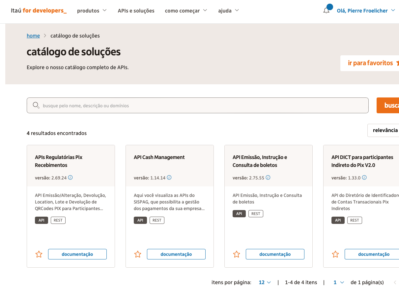The width and height of the screenshot is (399, 295).
Task: Click version info icon on API Emissão boletos card
Action: (268, 177)
